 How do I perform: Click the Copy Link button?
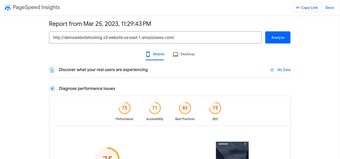(x=307, y=8)
